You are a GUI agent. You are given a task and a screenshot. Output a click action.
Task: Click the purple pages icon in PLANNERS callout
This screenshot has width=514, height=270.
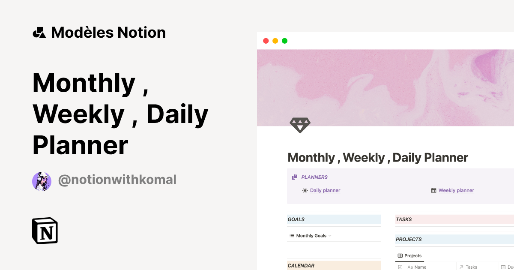294,177
